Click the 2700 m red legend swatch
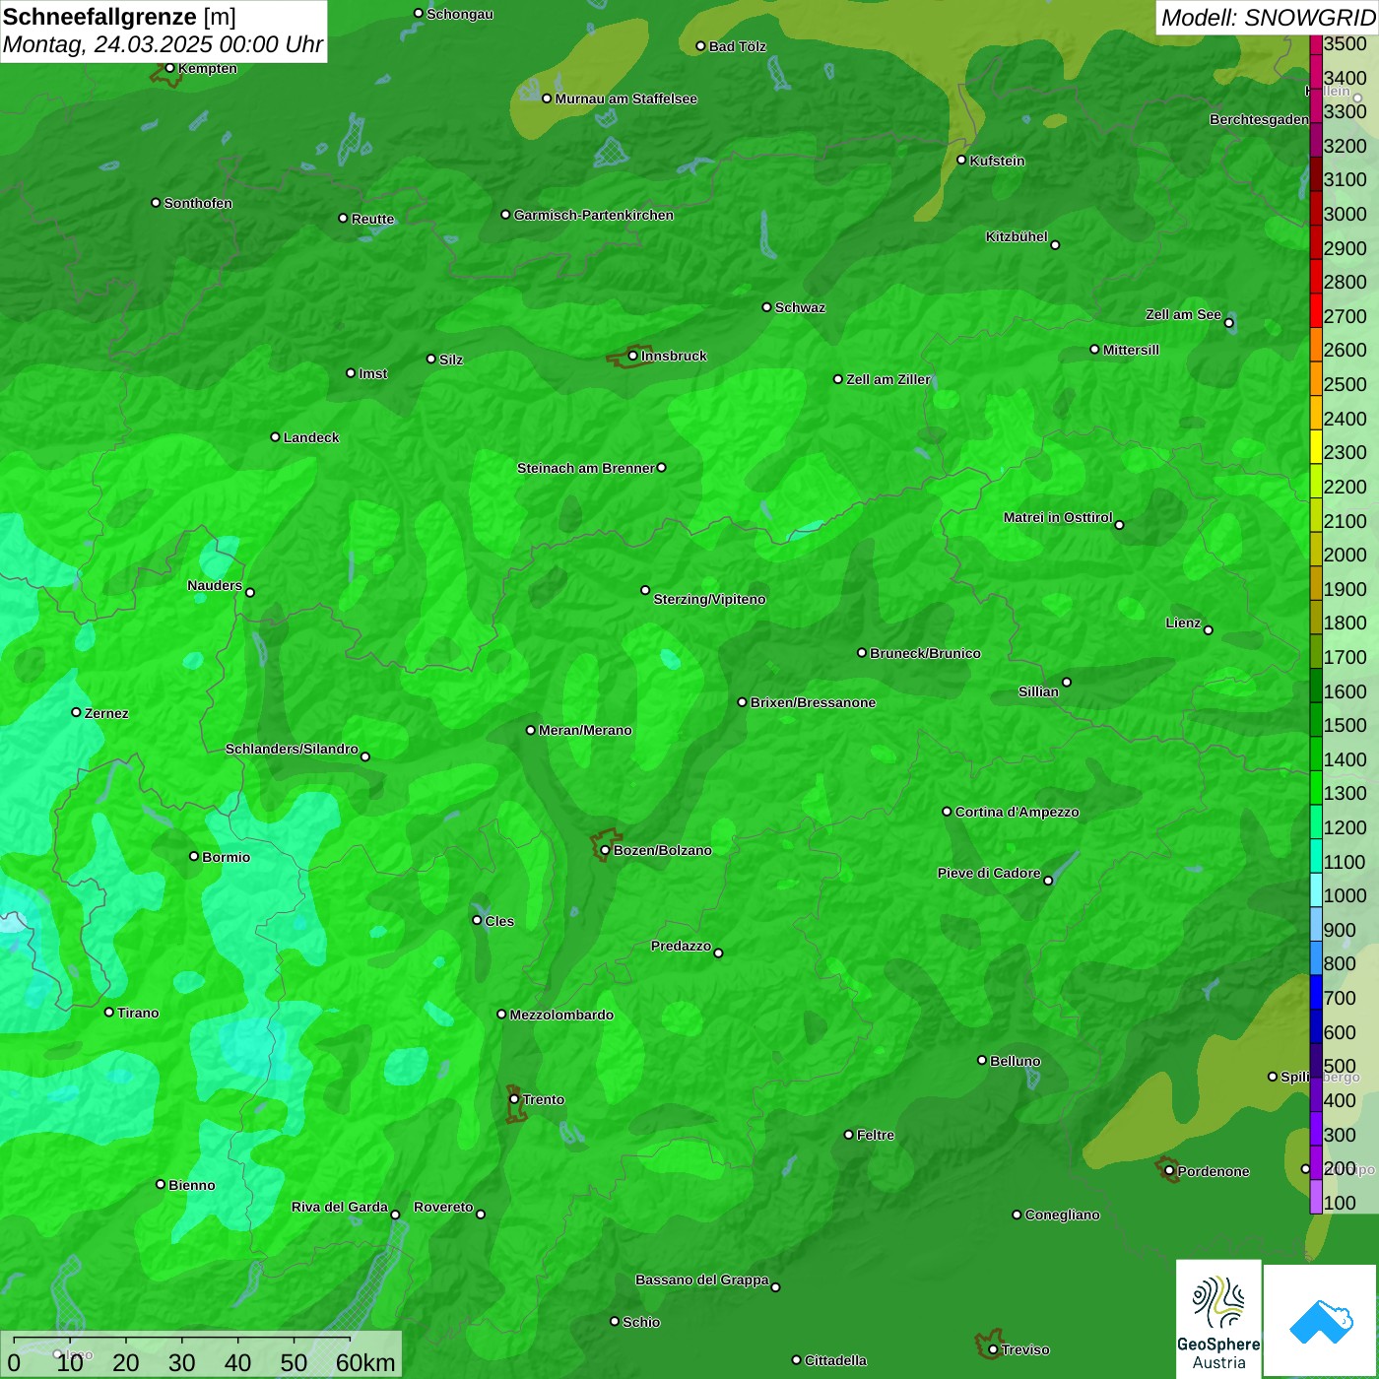The width and height of the screenshot is (1379, 1379). (x=1316, y=311)
